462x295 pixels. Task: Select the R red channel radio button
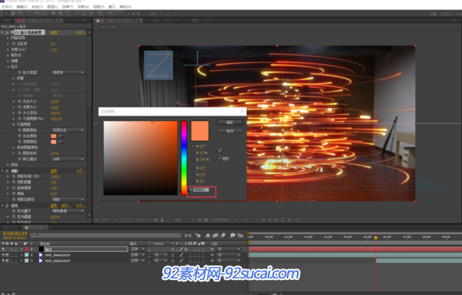[194, 167]
